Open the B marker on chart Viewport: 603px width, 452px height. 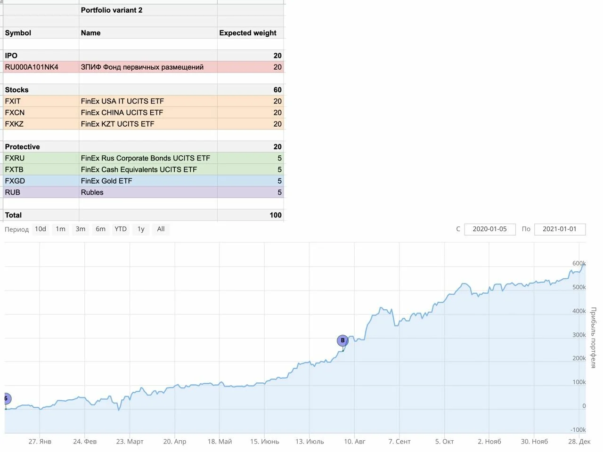342,340
